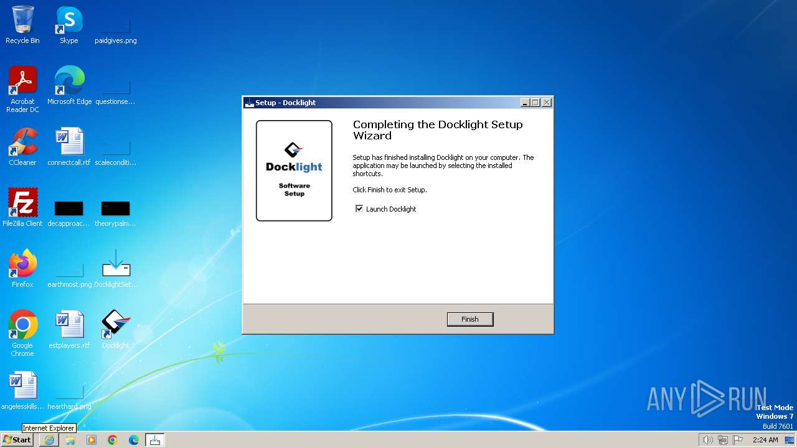797x448 pixels.
Task: Click the 'Completing the Docklight Setup Wizard' heading
Action: (438, 130)
